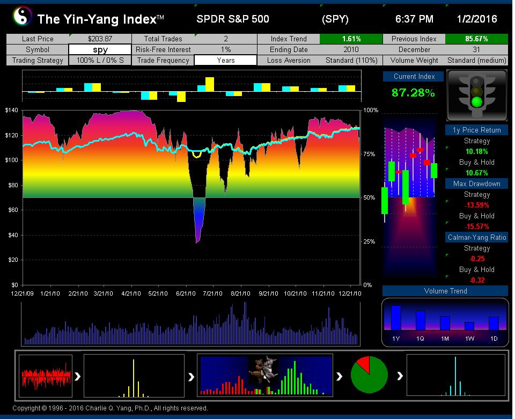Click the Current Index header
The width and height of the screenshot is (515, 419).
[x=414, y=77]
